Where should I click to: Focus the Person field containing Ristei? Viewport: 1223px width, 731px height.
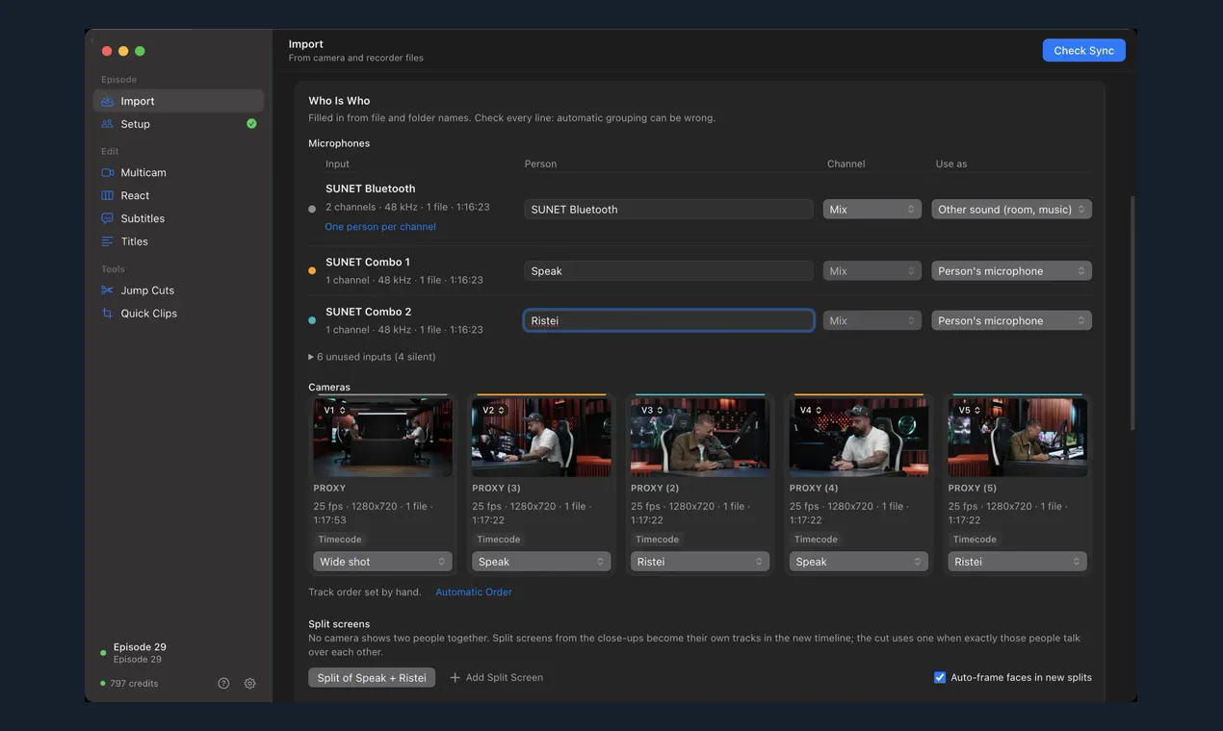(669, 321)
